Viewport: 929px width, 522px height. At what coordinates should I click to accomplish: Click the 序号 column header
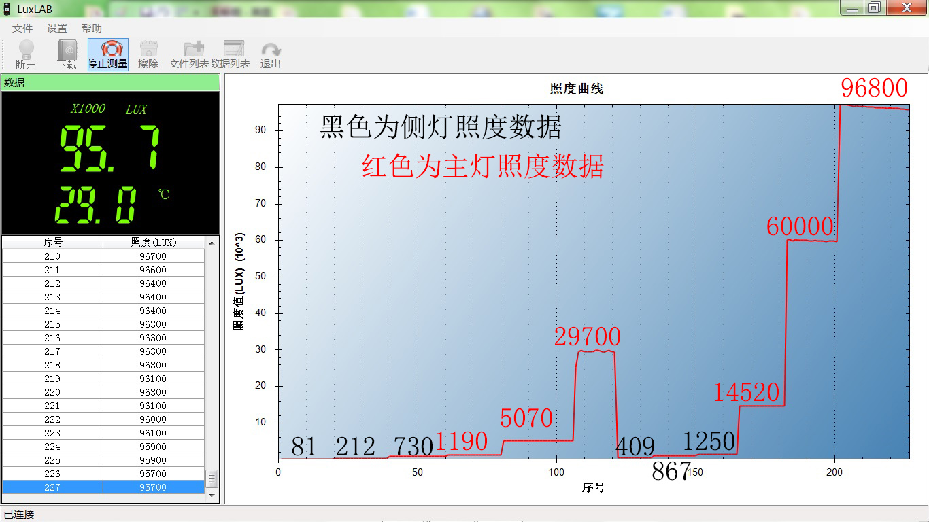[53, 243]
